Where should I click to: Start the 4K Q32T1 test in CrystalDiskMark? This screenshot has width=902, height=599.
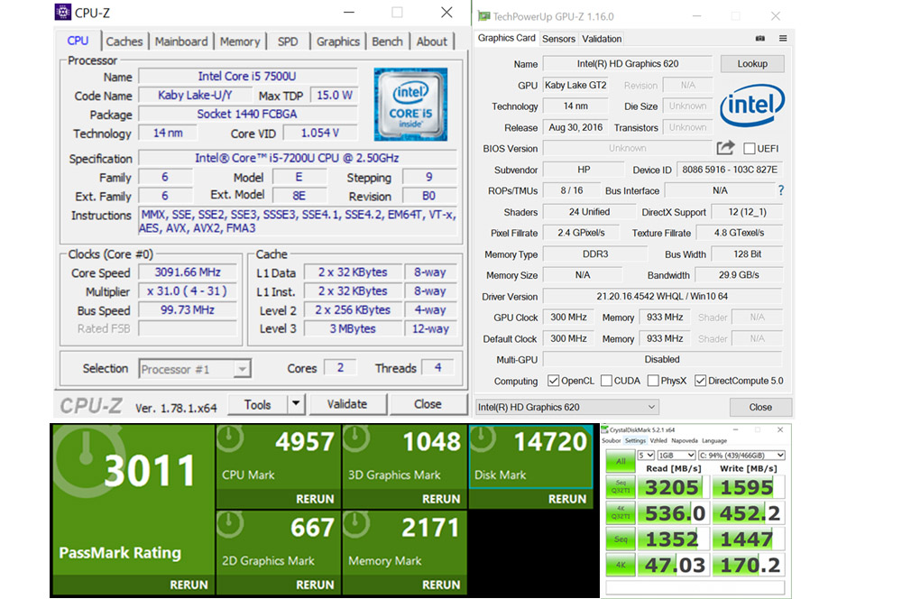[621, 512]
